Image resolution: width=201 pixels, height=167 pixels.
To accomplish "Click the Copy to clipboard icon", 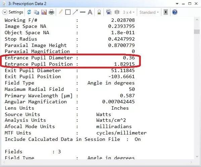I will click(36, 12).
